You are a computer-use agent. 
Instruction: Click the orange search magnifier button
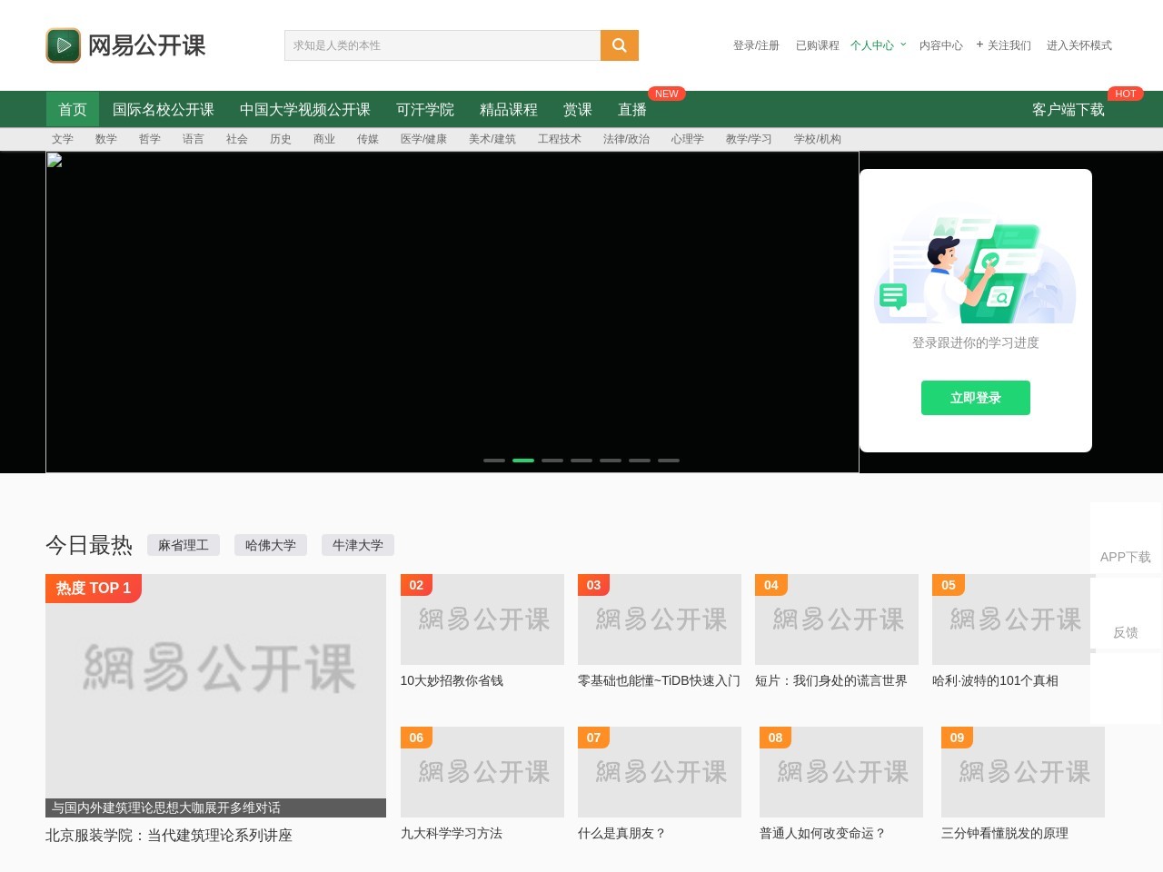(619, 45)
